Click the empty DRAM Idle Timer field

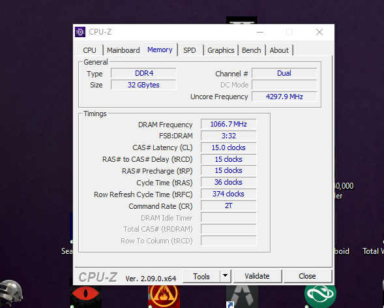click(229, 217)
